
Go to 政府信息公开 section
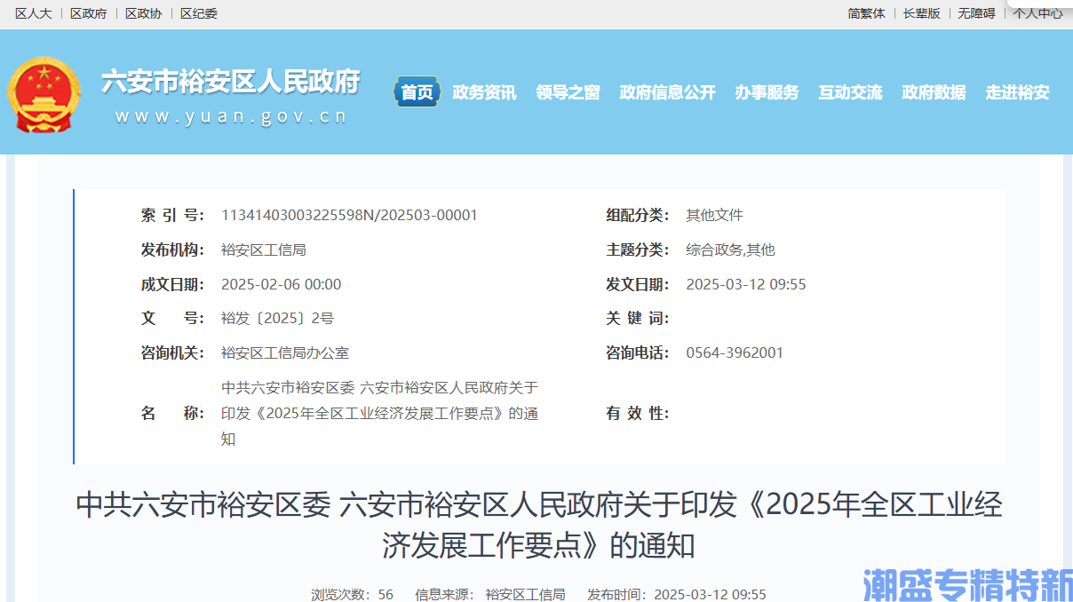(x=667, y=92)
